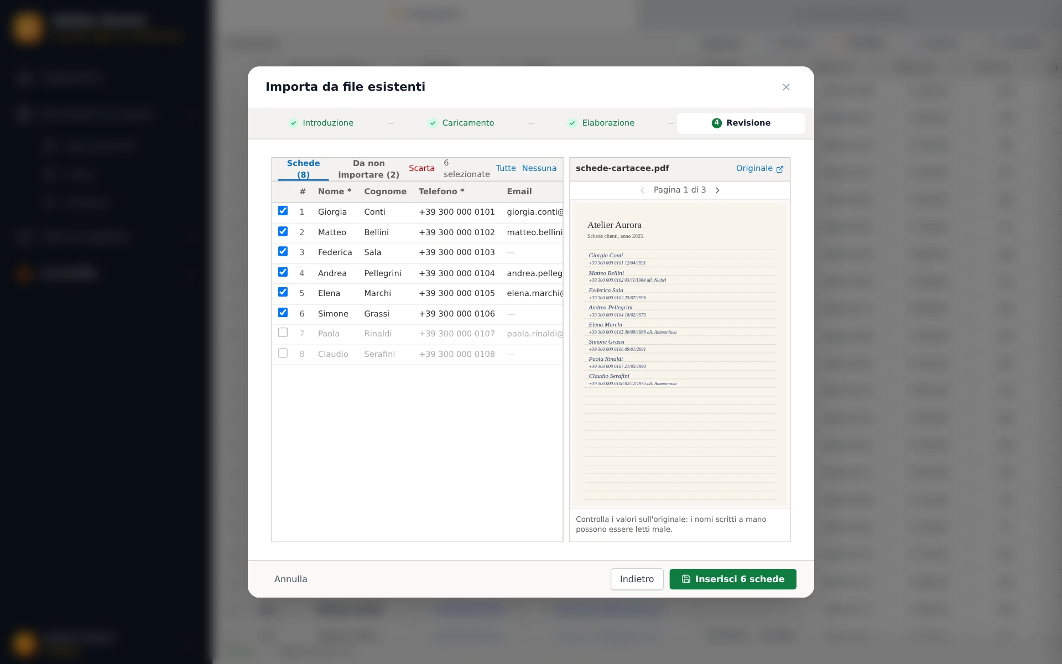Viewport: 1062px width, 664px height.
Task: Switch to Da non importare (2) tab
Action: pyautogui.click(x=368, y=169)
